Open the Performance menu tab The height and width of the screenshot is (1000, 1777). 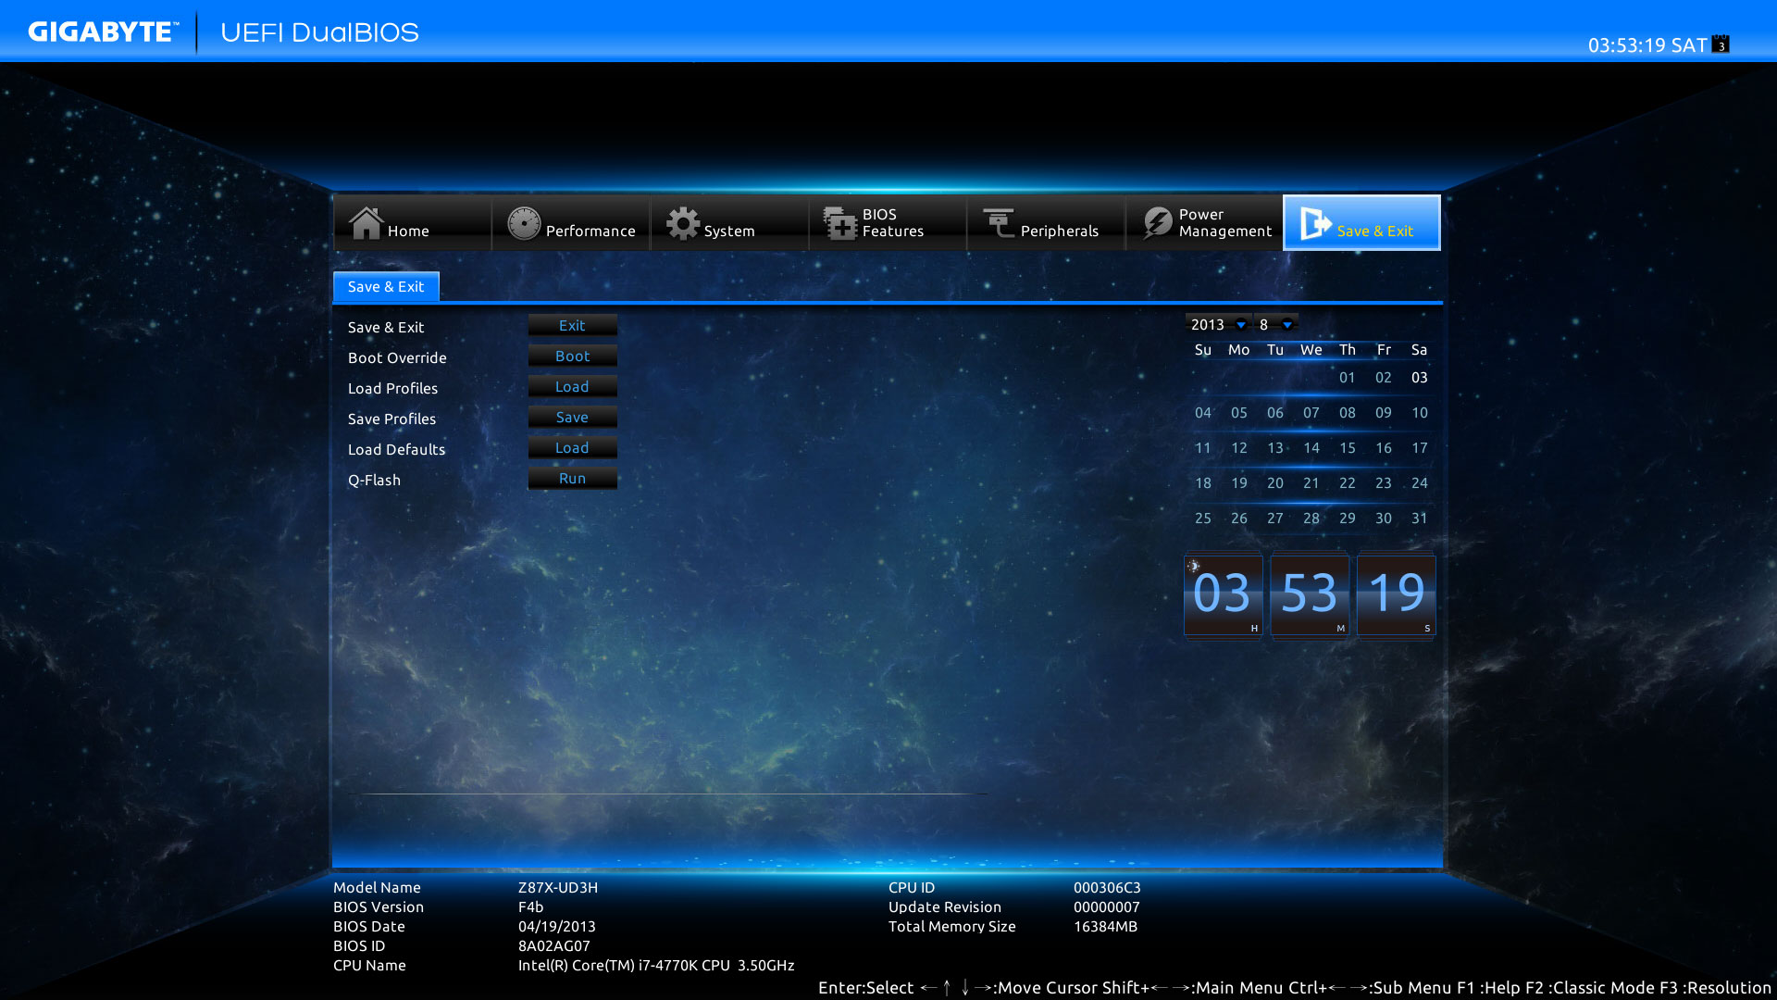point(569,223)
